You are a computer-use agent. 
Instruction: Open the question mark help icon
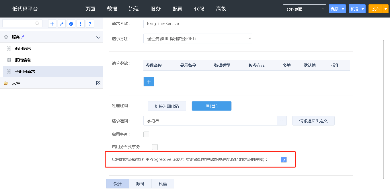pyautogui.click(x=90, y=24)
